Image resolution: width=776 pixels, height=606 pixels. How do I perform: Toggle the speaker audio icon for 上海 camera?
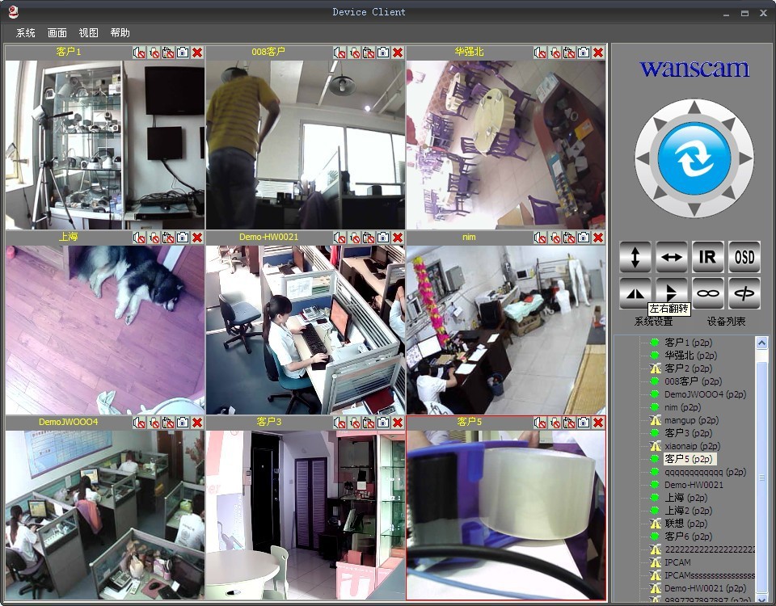pos(139,238)
